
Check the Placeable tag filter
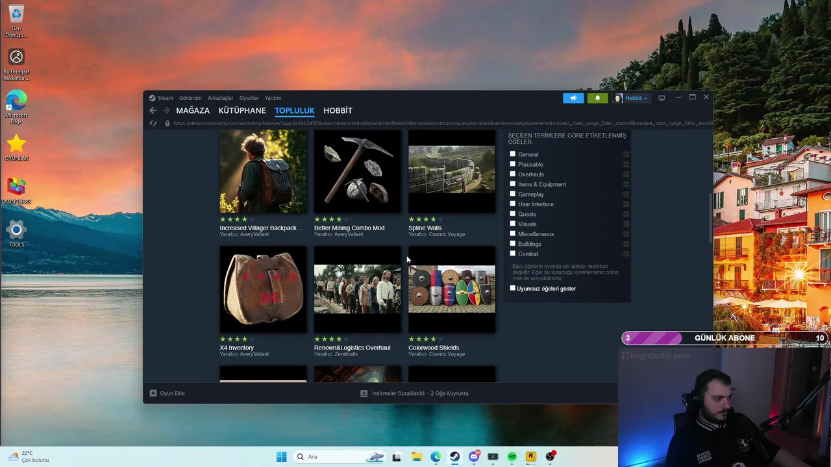click(513, 164)
